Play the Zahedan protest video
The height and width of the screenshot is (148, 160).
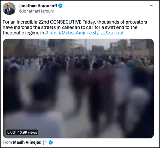click(78, 88)
